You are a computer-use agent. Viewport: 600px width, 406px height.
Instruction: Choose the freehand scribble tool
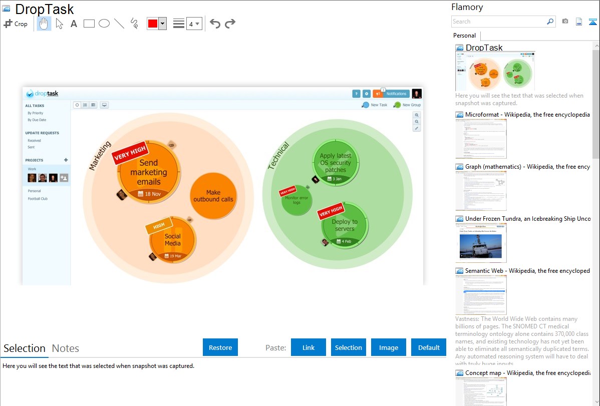coord(134,24)
